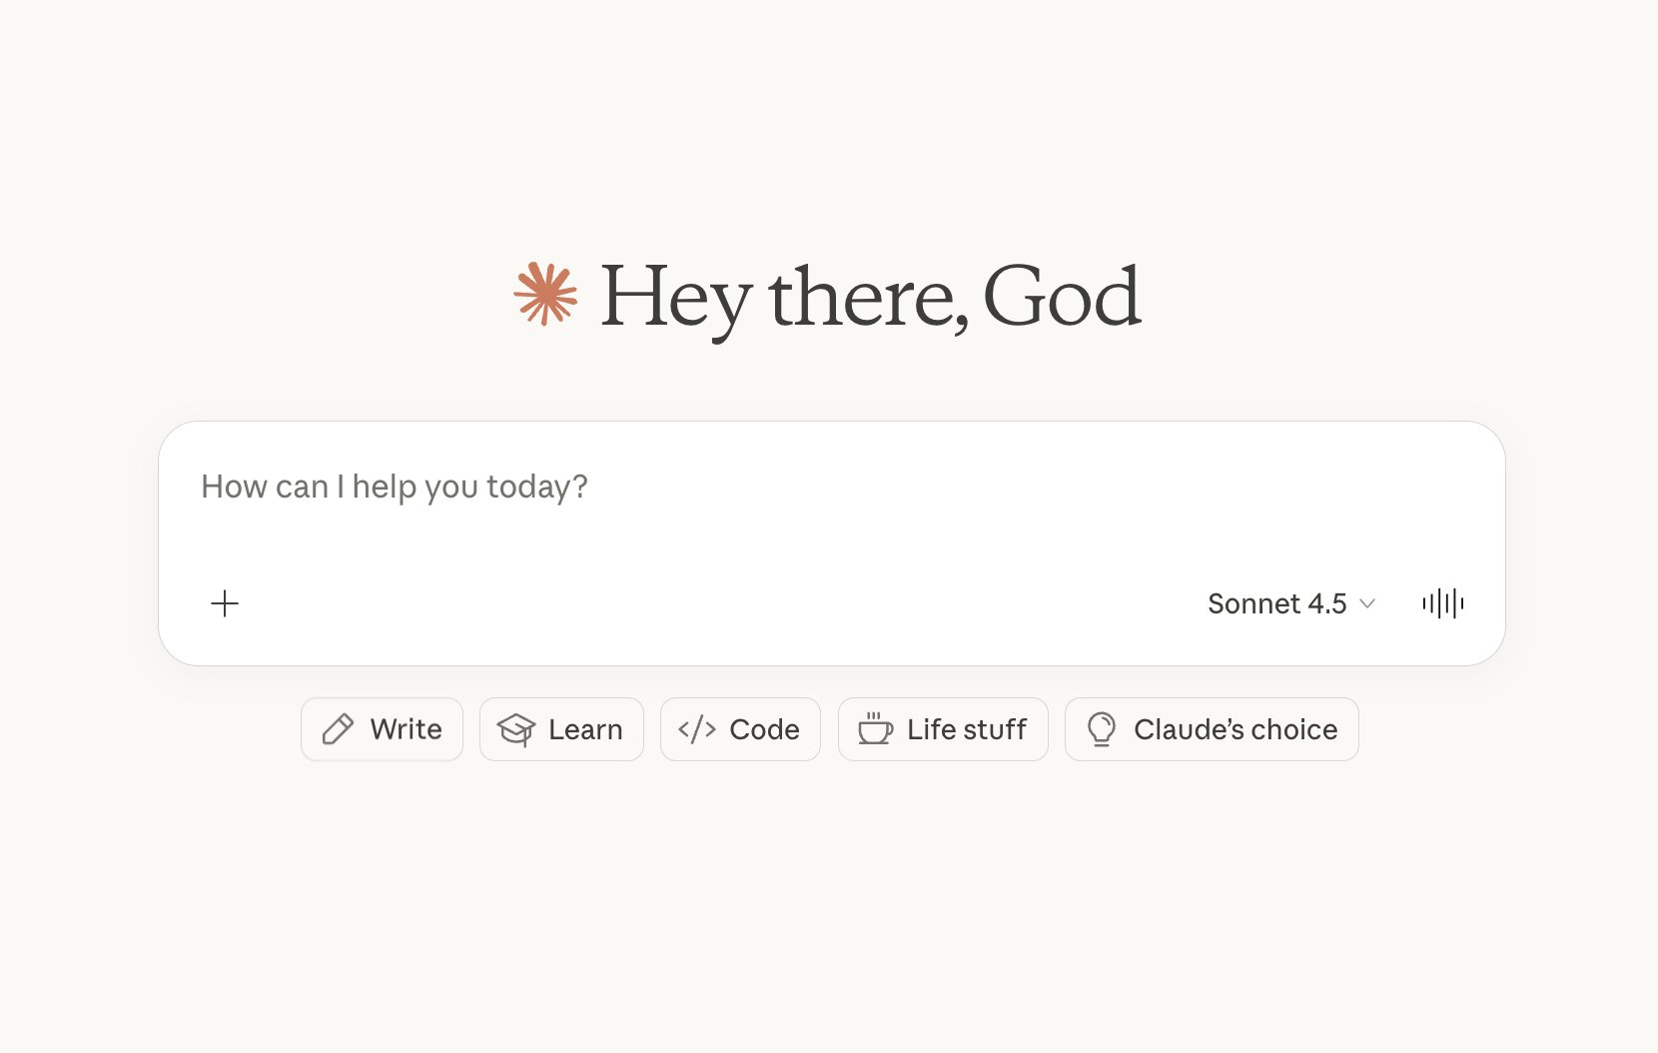
Task: Select the Write suggestion chip
Action: pos(382,729)
